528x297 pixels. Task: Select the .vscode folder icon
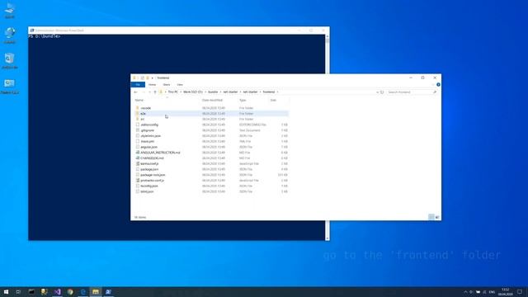pyautogui.click(x=138, y=108)
